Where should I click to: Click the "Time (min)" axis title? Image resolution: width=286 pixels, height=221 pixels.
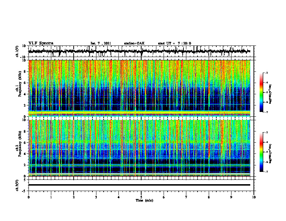pyautogui.click(x=144, y=200)
